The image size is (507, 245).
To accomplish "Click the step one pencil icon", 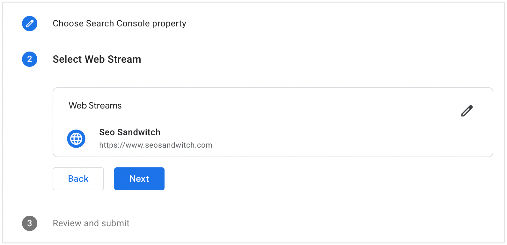I will click(30, 24).
